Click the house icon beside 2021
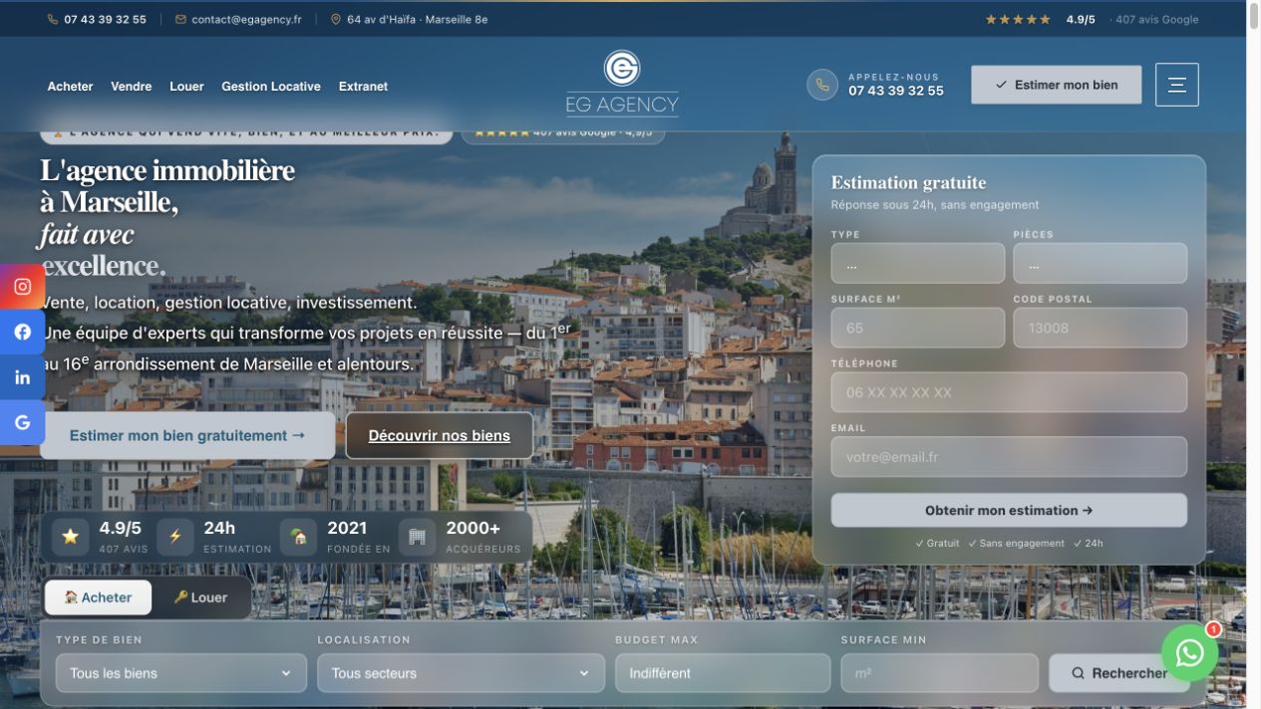Image resolution: width=1261 pixels, height=709 pixels. pos(298,537)
